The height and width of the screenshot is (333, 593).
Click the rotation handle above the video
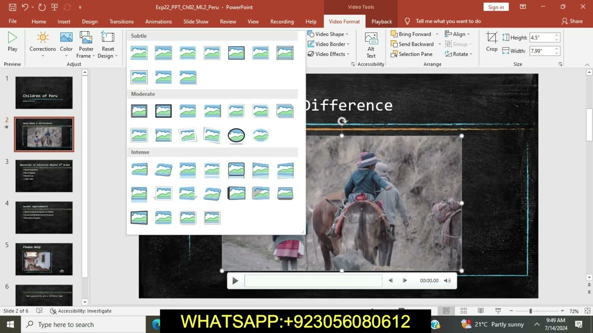pos(342,121)
